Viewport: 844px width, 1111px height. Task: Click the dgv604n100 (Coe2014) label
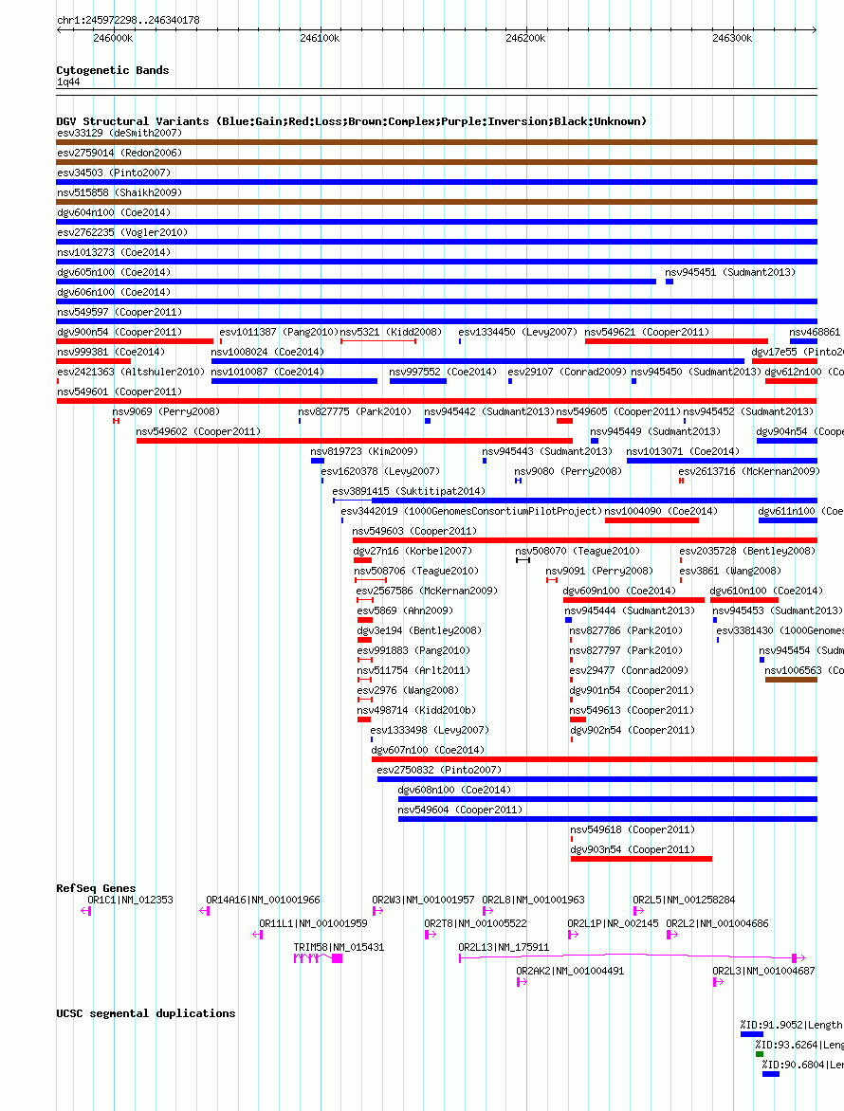[x=114, y=212]
